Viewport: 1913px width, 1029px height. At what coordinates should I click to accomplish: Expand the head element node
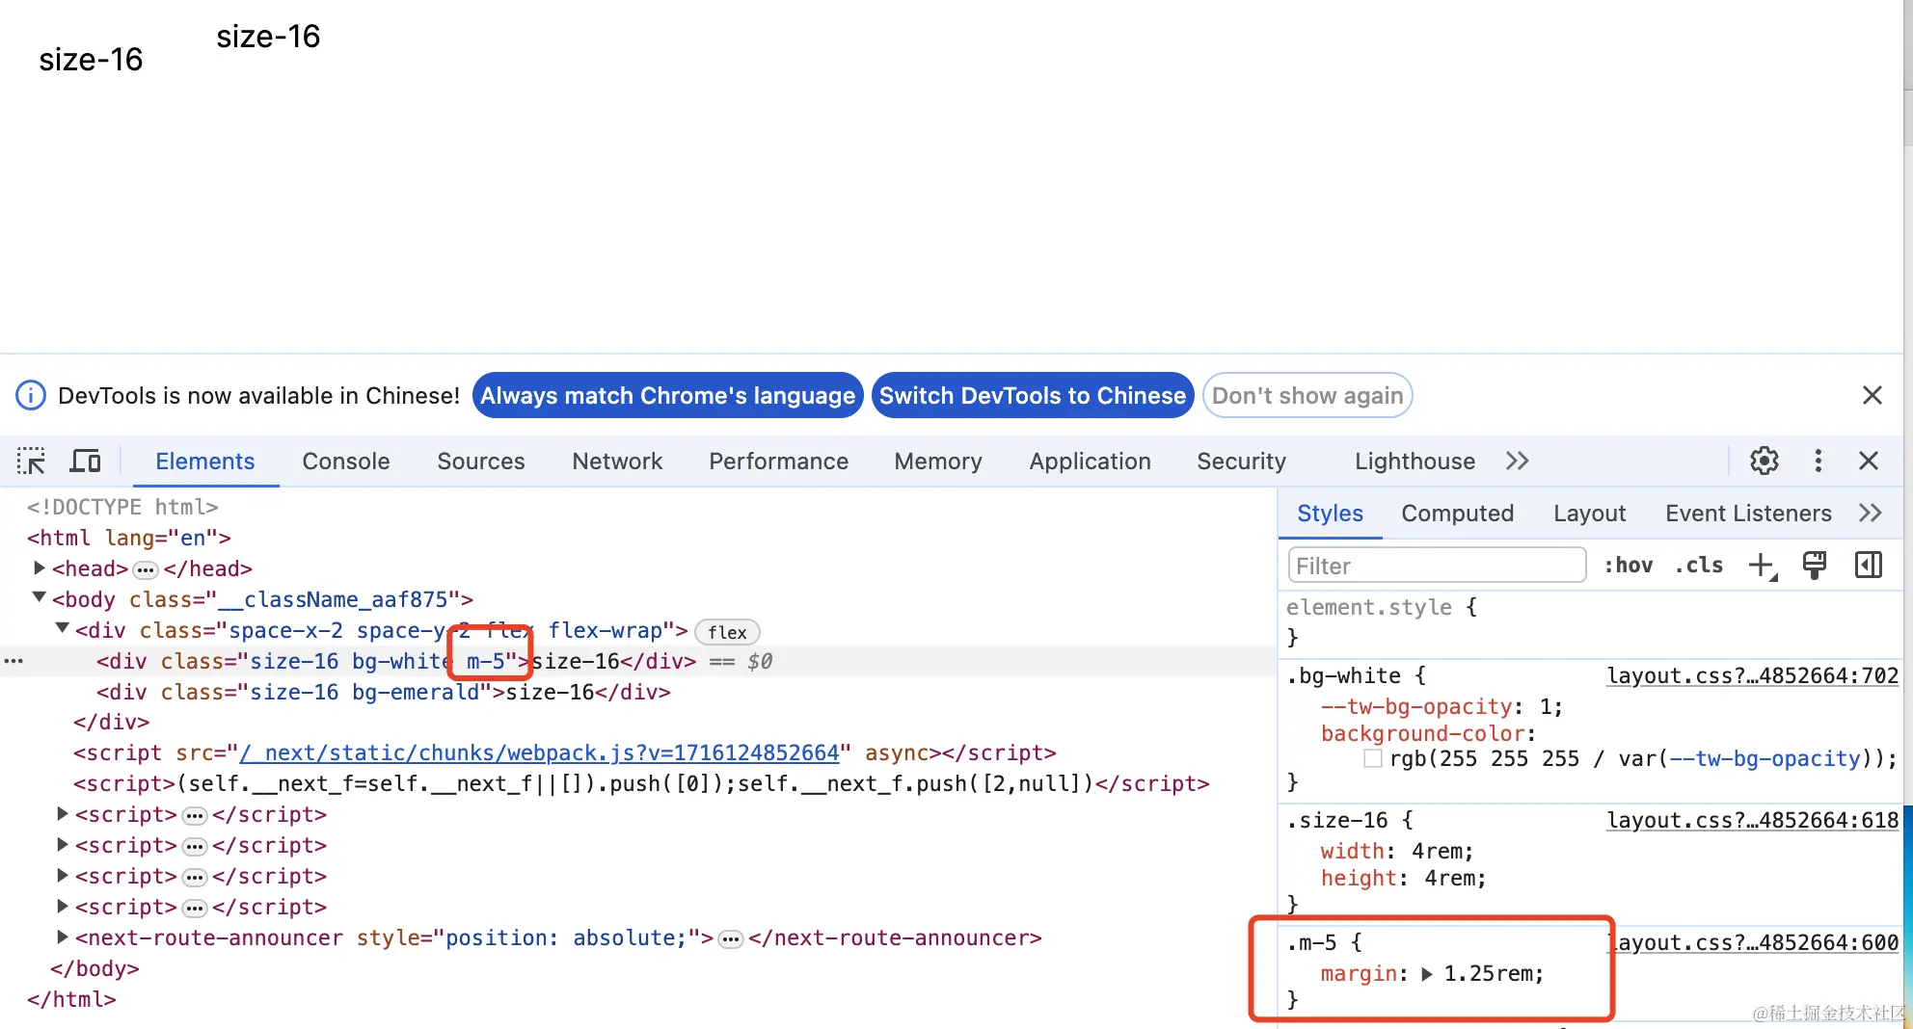tap(40, 567)
